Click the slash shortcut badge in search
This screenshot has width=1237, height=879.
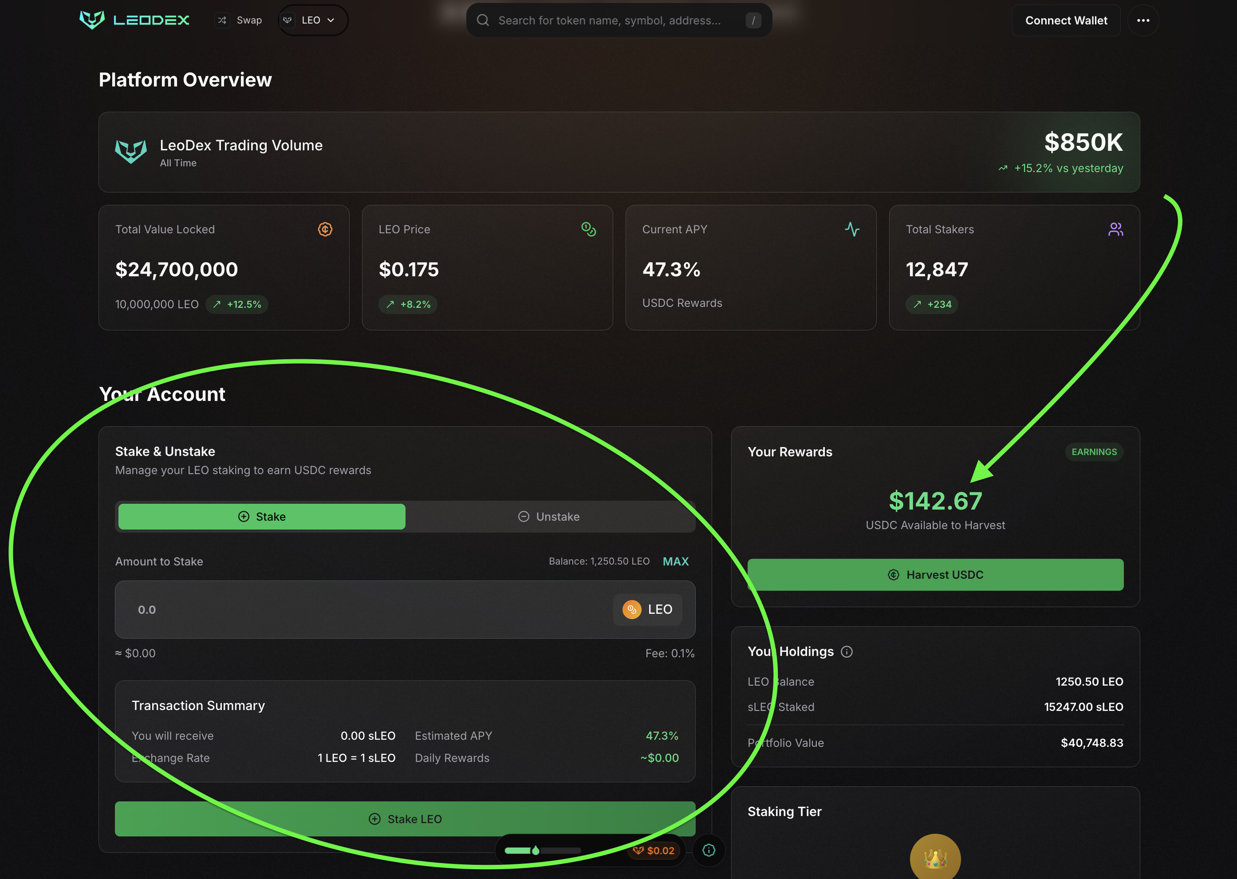(753, 20)
